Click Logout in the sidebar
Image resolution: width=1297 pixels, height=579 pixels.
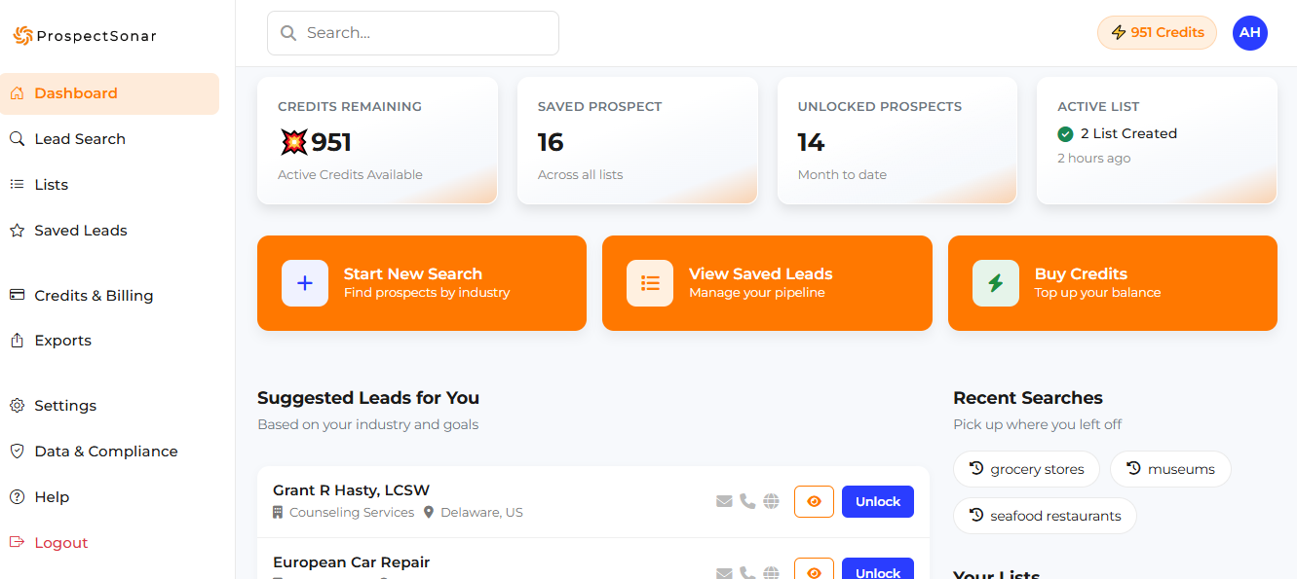point(60,543)
